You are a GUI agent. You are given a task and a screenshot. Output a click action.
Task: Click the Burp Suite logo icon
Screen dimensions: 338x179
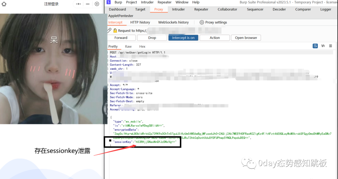click(x=109, y=2)
